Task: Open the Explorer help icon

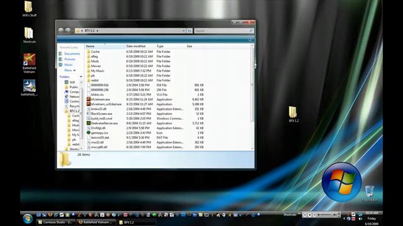Action: pyautogui.click(x=250, y=39)
